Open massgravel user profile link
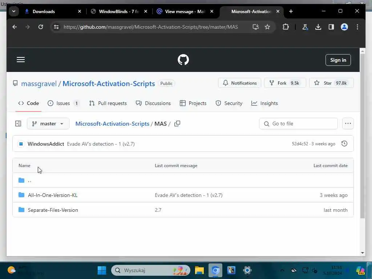 coord(39,84)
